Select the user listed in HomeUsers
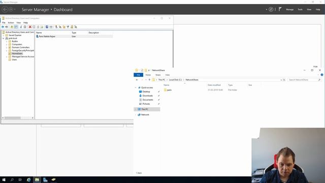This screenshot has height=183, width=325. tap(47, 36)
